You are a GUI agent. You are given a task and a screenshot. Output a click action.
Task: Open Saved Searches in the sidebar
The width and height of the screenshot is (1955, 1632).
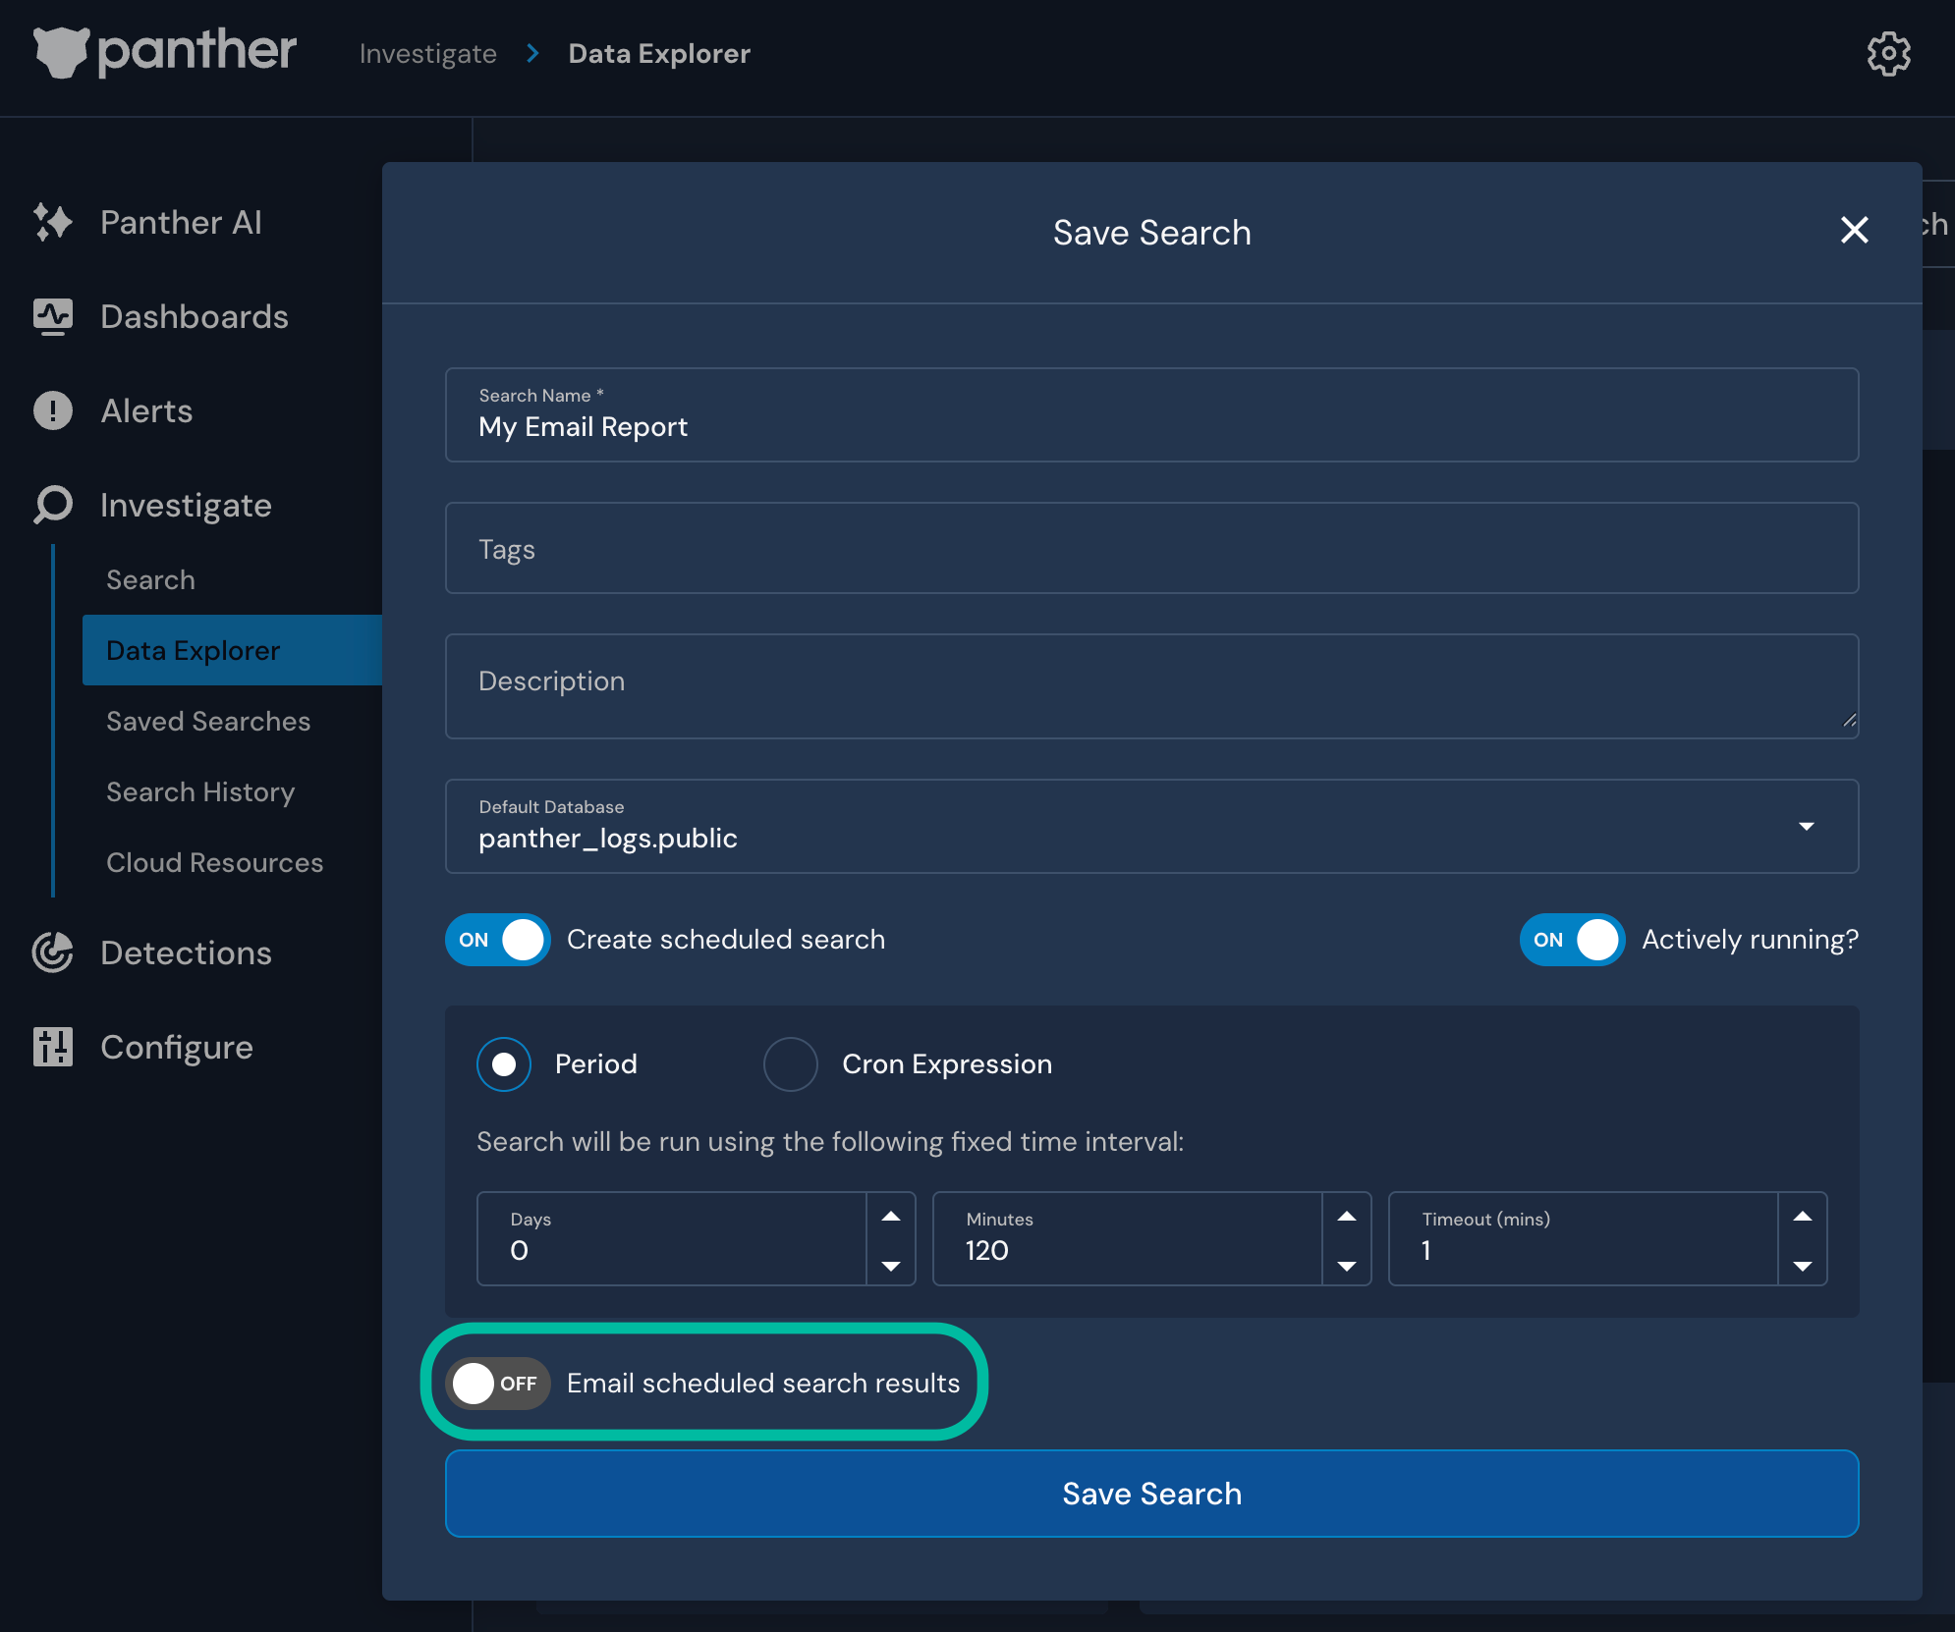click(x=207, y=721)
